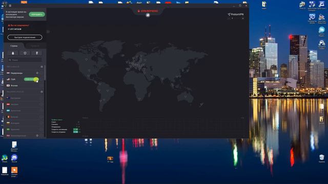The height and width of the screenshot is (184, 328).
Task: Toggle NetShield shield icon
Action: (25, 53)
